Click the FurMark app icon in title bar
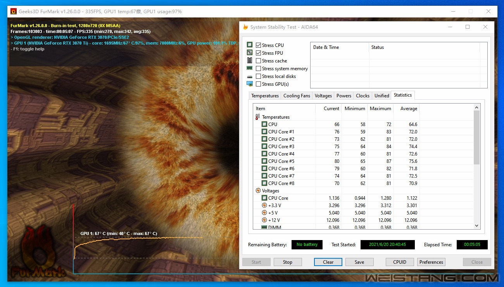 [x=13, y=11]
